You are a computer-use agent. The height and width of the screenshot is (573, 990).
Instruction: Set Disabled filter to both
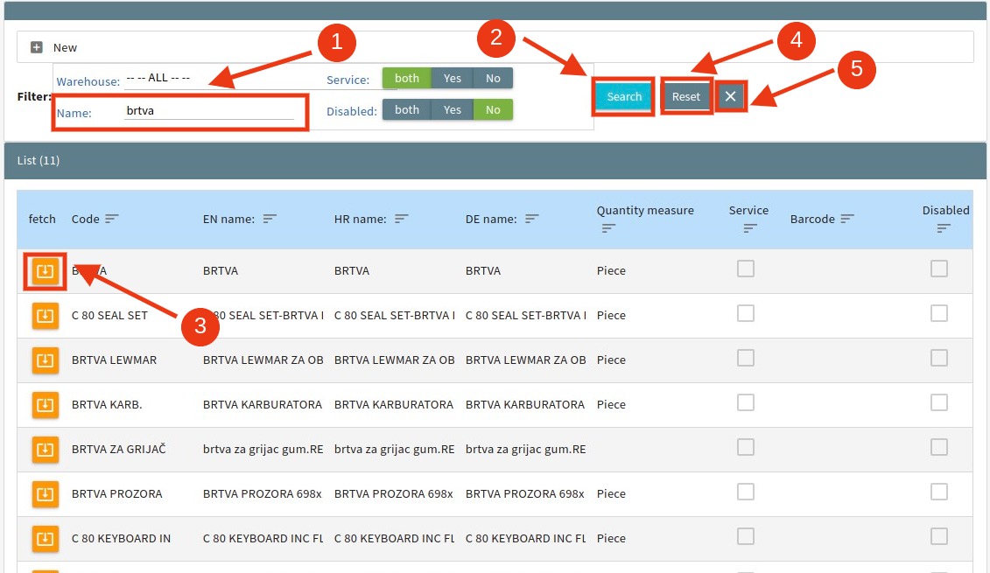pos(407,110)
